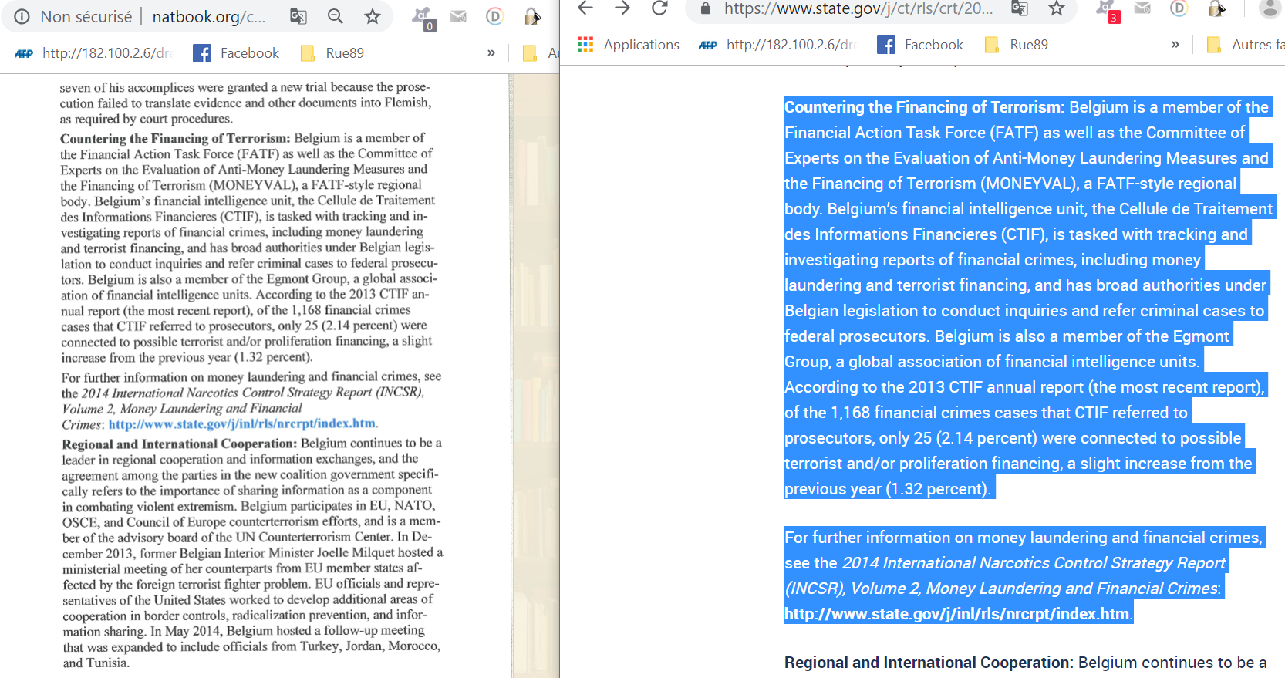
Task: Open the Rue89 bookmark folder in state.gov window
Action: tap(1017, 45)
